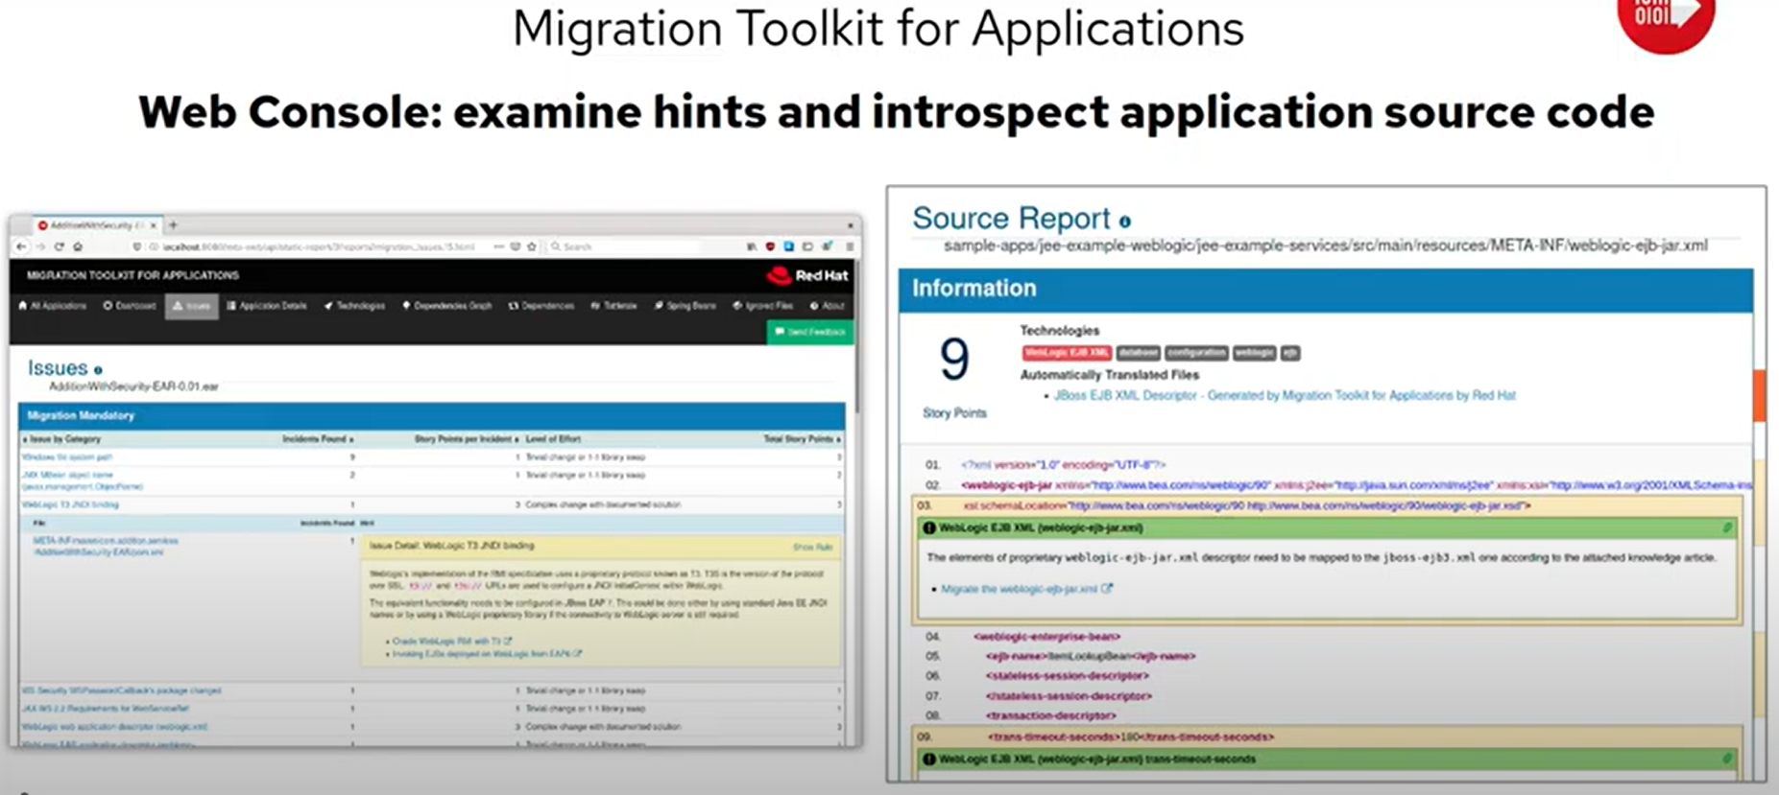Click source line 05 ejb-name ItemLookupBean
Image resolution: width=1779 pixels, height=795 pixels.
(x=1090, y=657)
